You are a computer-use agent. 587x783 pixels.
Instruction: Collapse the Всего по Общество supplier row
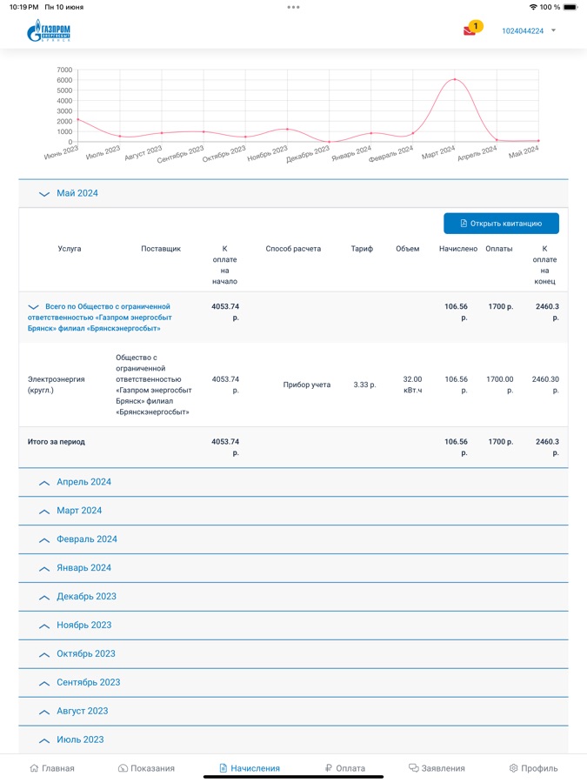click(x=99, y=318)
